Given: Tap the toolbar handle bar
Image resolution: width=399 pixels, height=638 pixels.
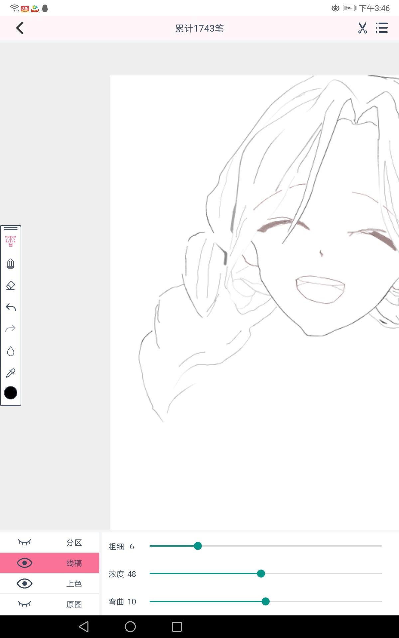Looking at the screenshot, I should pyautogui.click(x=11, y=228).
